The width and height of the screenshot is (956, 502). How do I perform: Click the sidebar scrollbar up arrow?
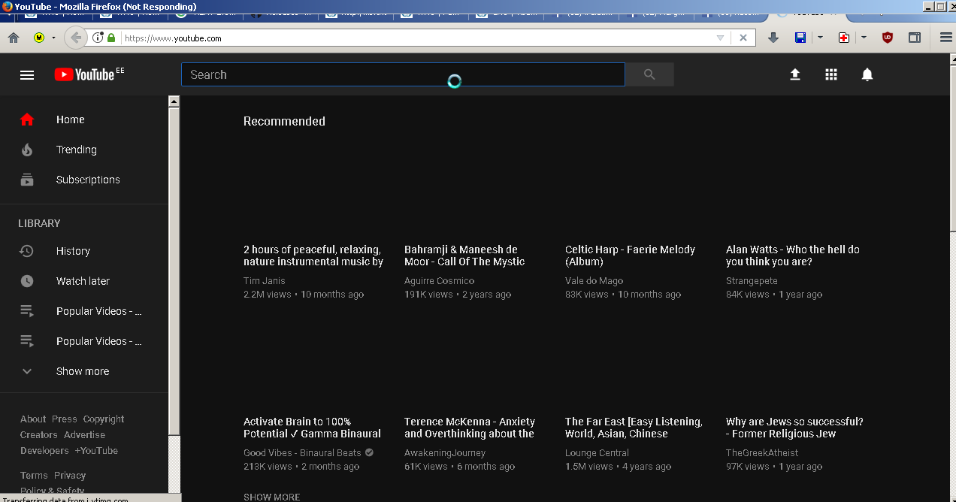point(174,101)
